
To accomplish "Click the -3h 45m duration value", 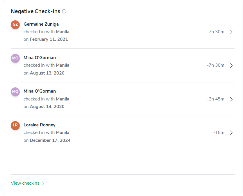I will pyautogui.click(x=216, y=99).
